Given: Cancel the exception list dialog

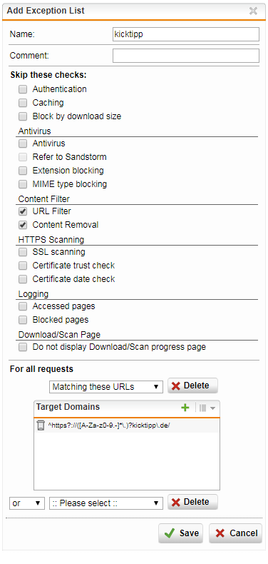Looking at the screenshot, I should coord(236,533).
